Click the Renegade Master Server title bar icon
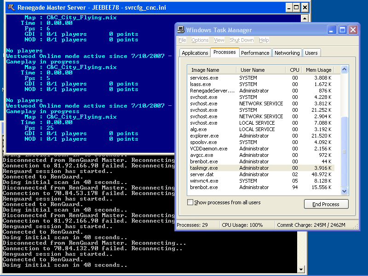The height and width of the screenshot is (276, 368). click(x=10, y=7)
